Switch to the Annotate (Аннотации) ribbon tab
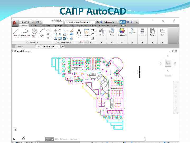 (x=45, y=25)
